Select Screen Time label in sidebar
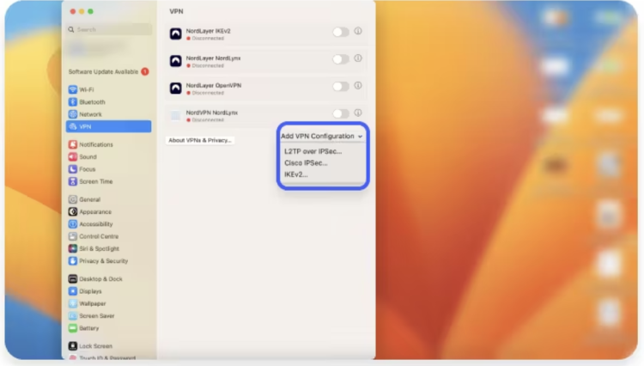The image size is (644, 366). click(x=95, y=181)
